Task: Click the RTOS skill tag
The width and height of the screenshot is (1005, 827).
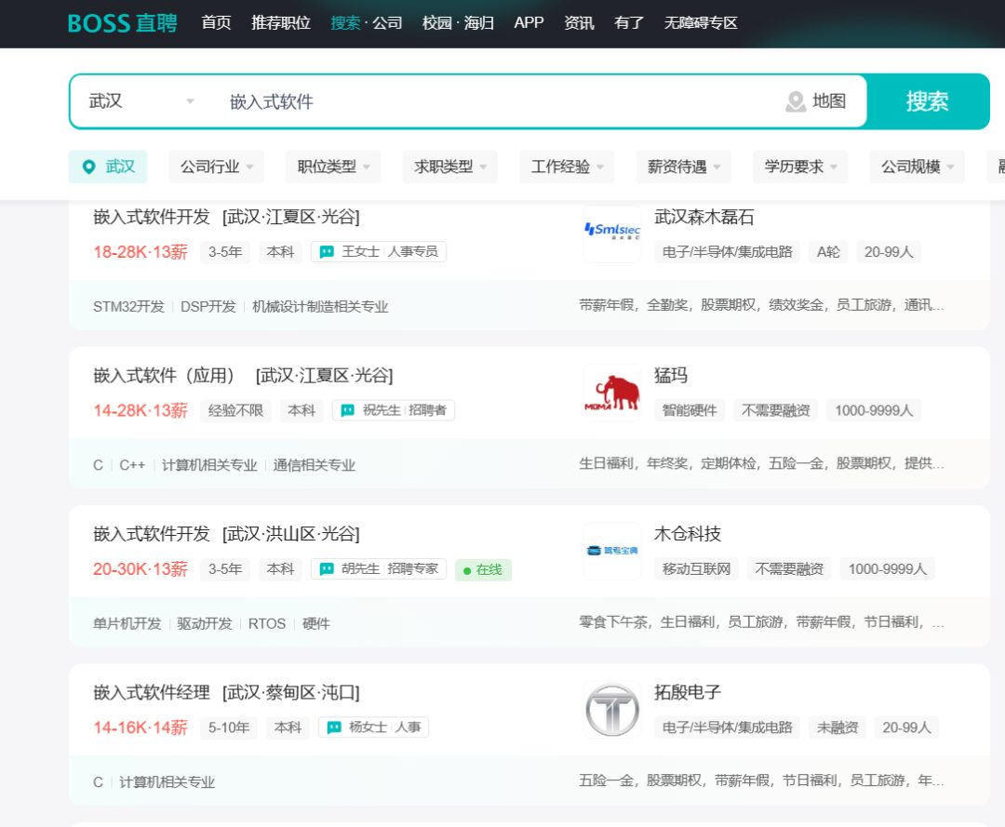Action: (x=267, y=623)
